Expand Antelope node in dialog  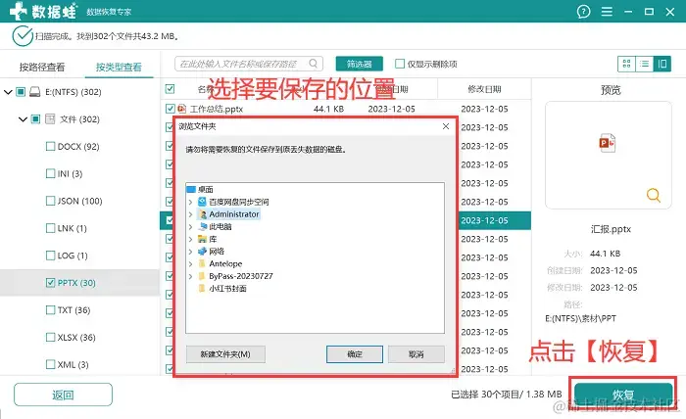coord(190,264)
